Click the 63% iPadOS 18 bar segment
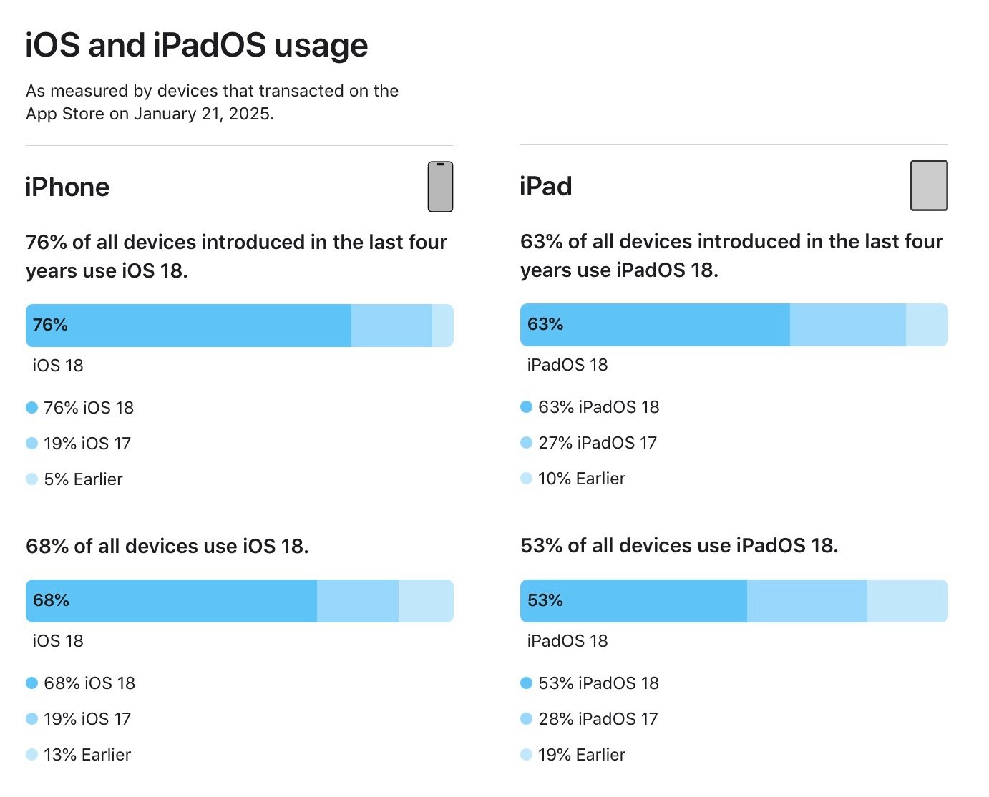Viewport: 989px width, 797px height. (x=655, y=325)
